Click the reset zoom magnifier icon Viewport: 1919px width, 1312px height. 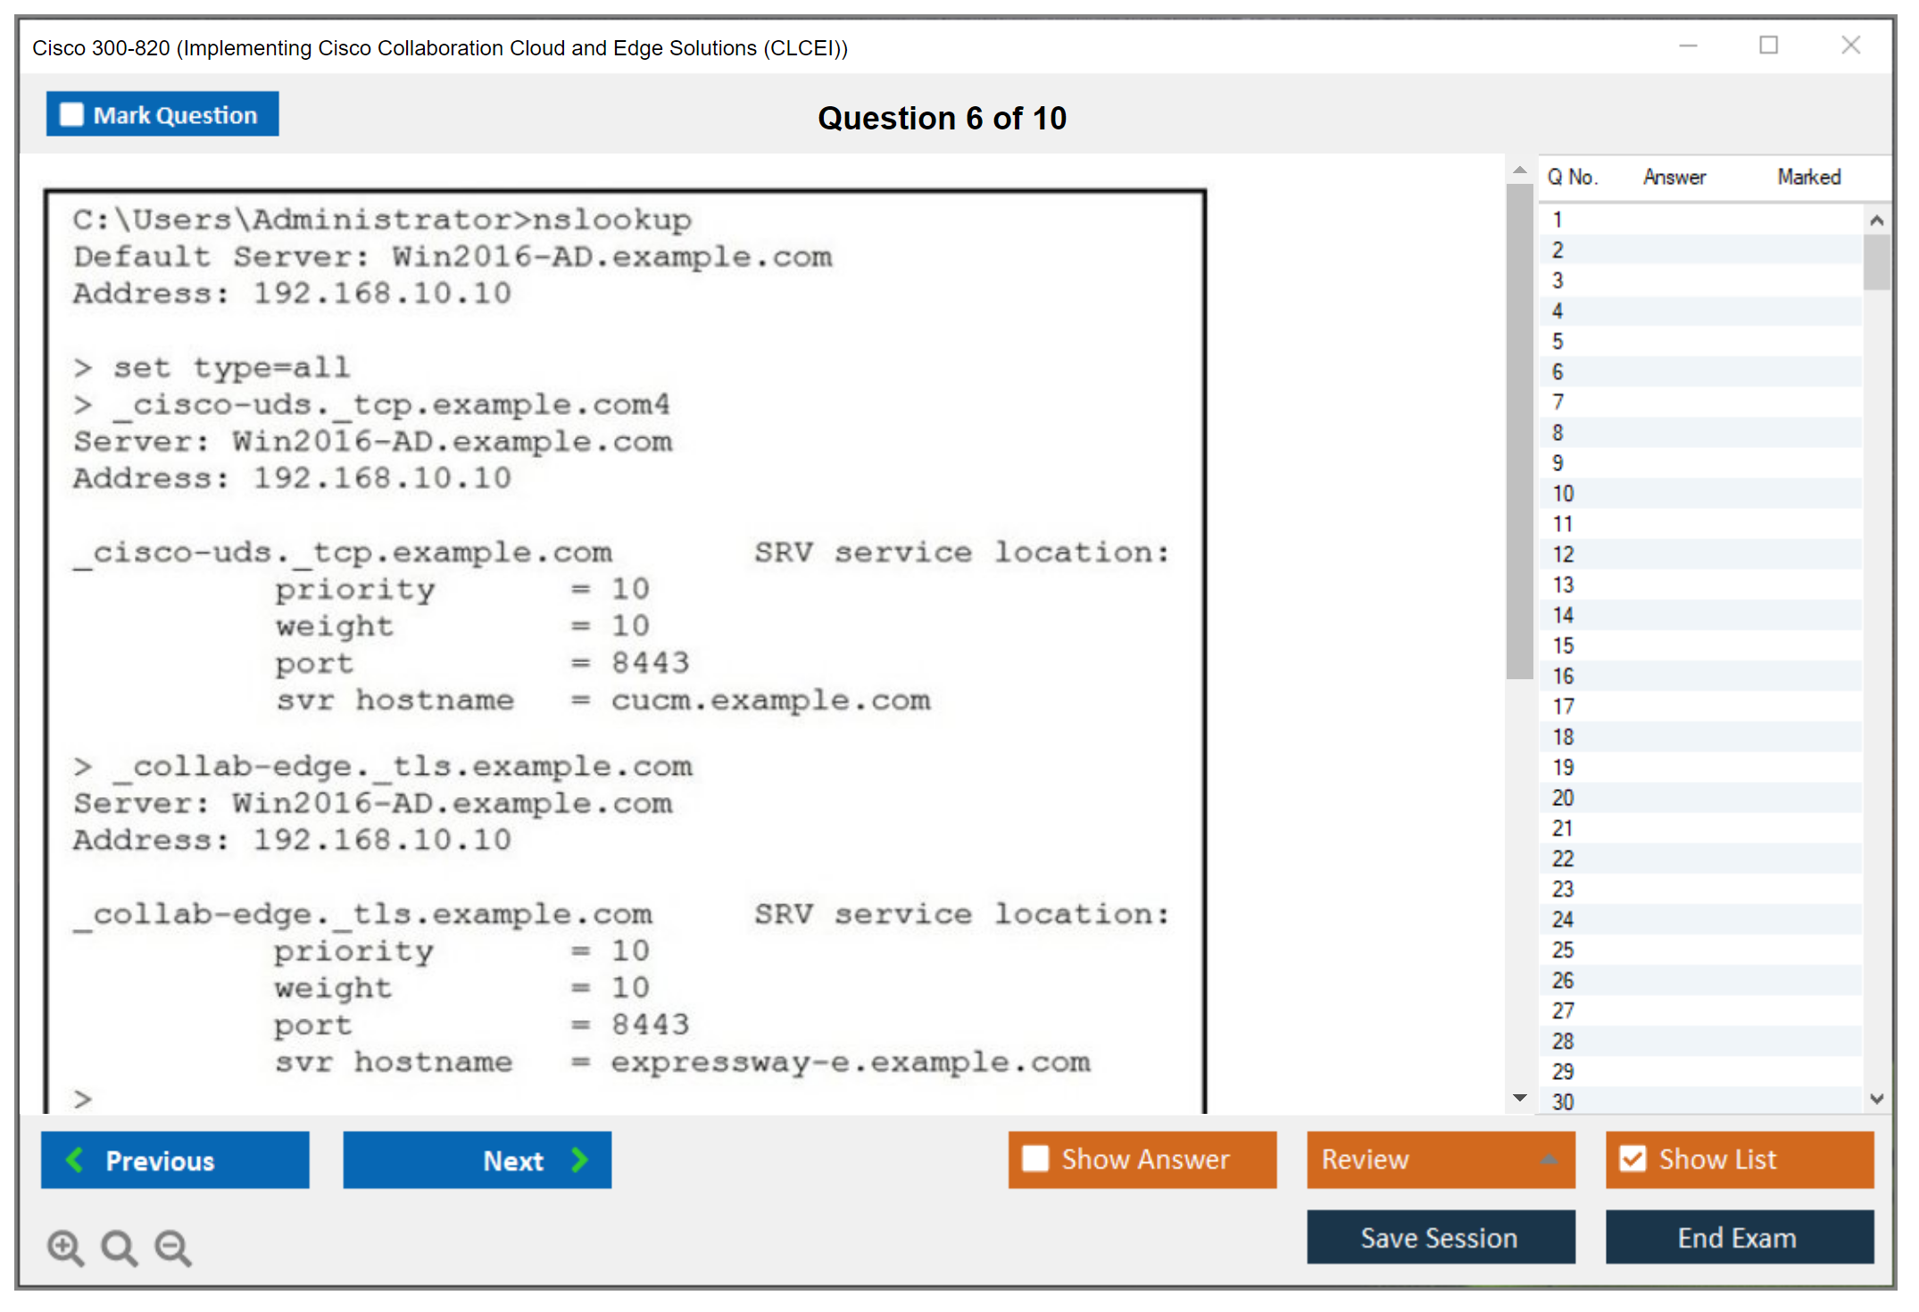pyautogui.click(x=119, y=1247)
